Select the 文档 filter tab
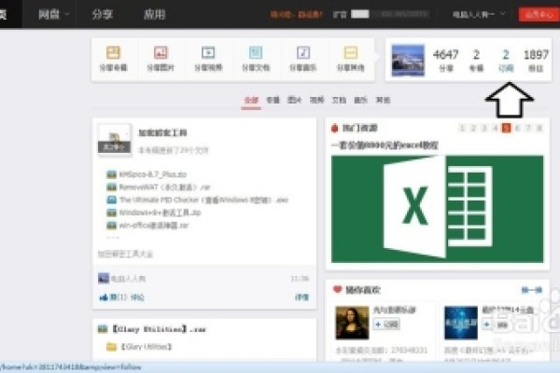 point(339,101)
